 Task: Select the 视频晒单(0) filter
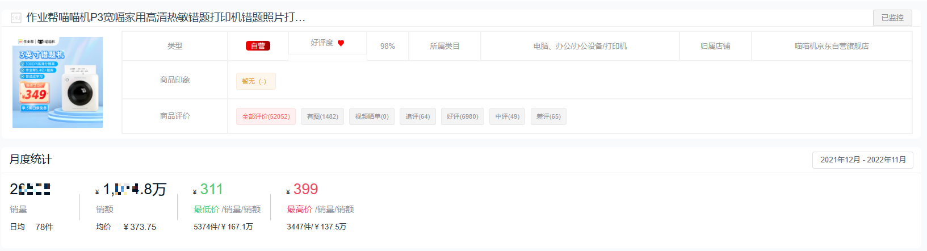pos(372,116)
